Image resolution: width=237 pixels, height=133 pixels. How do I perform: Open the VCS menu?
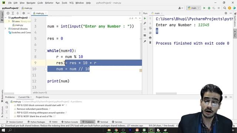(x=71, y=3)
